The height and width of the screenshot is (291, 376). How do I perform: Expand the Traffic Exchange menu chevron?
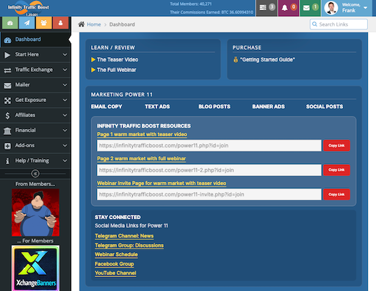tap(65, 70)
